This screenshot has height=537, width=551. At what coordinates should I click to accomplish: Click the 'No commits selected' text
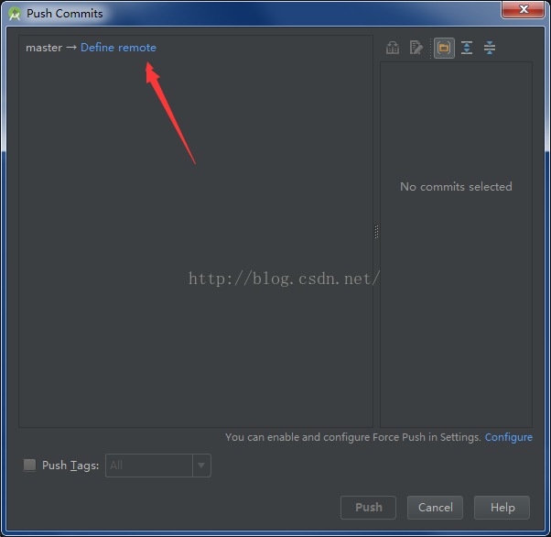point(456,187)
